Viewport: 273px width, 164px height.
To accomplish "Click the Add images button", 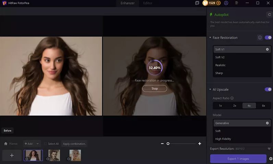I will [x=28, y=144].
